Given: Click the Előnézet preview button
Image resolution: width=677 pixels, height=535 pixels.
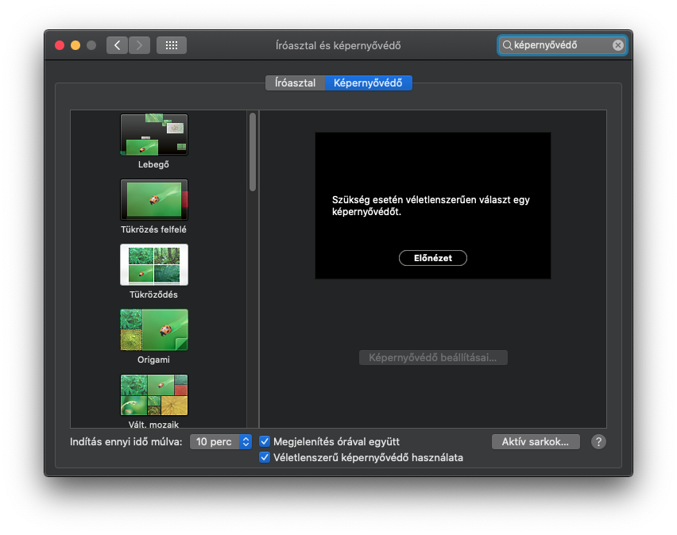Looking at the screenshot, I should point(432,258).
